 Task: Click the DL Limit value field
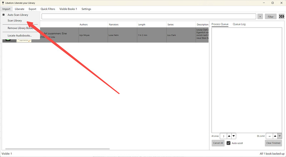coord(270,136)
